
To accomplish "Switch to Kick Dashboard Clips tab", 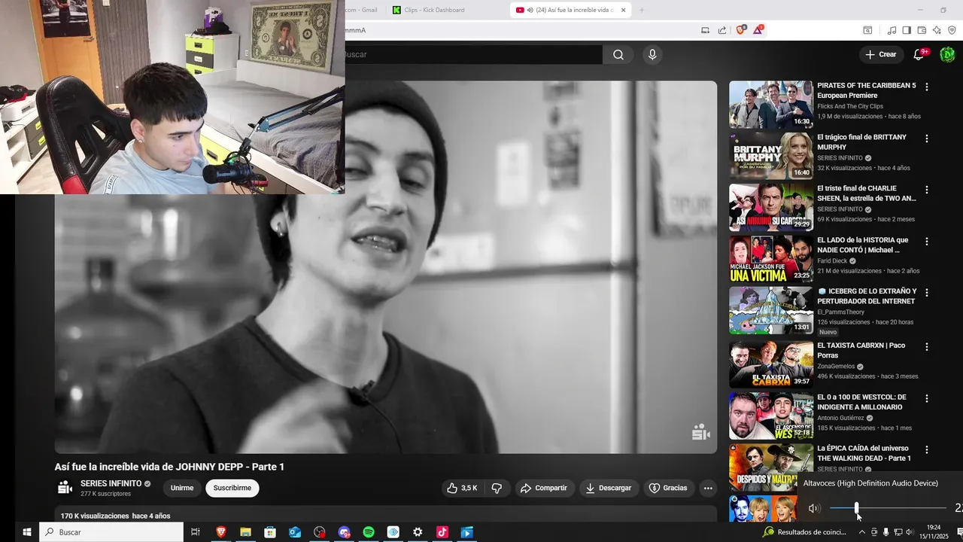I will (433, 10).
